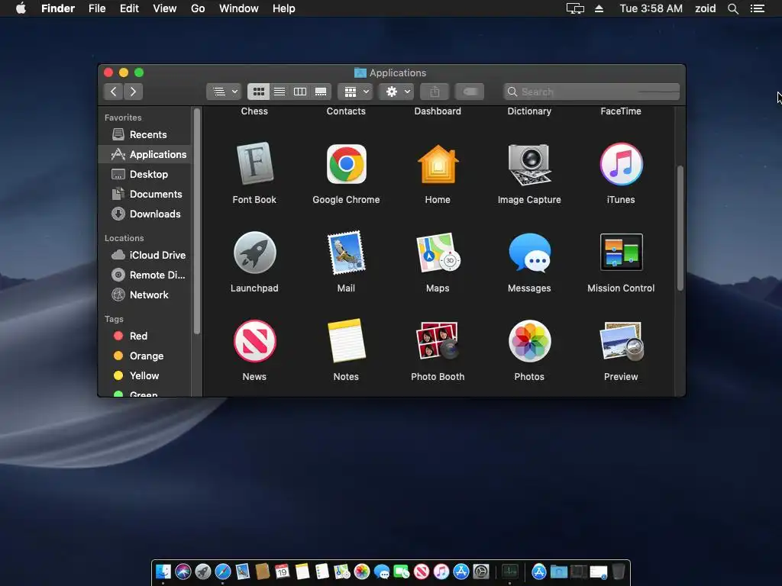Open the Edit menu
This screenshot has width=782, height=586.
pyautogui.click(x=129, y=8)
